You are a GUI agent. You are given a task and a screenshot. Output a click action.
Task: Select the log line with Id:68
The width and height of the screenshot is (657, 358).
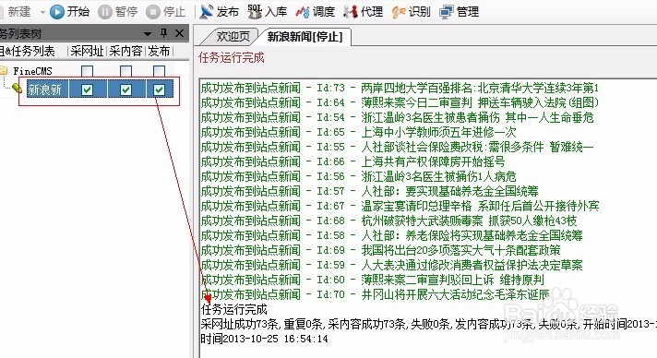tap(388, 221)
